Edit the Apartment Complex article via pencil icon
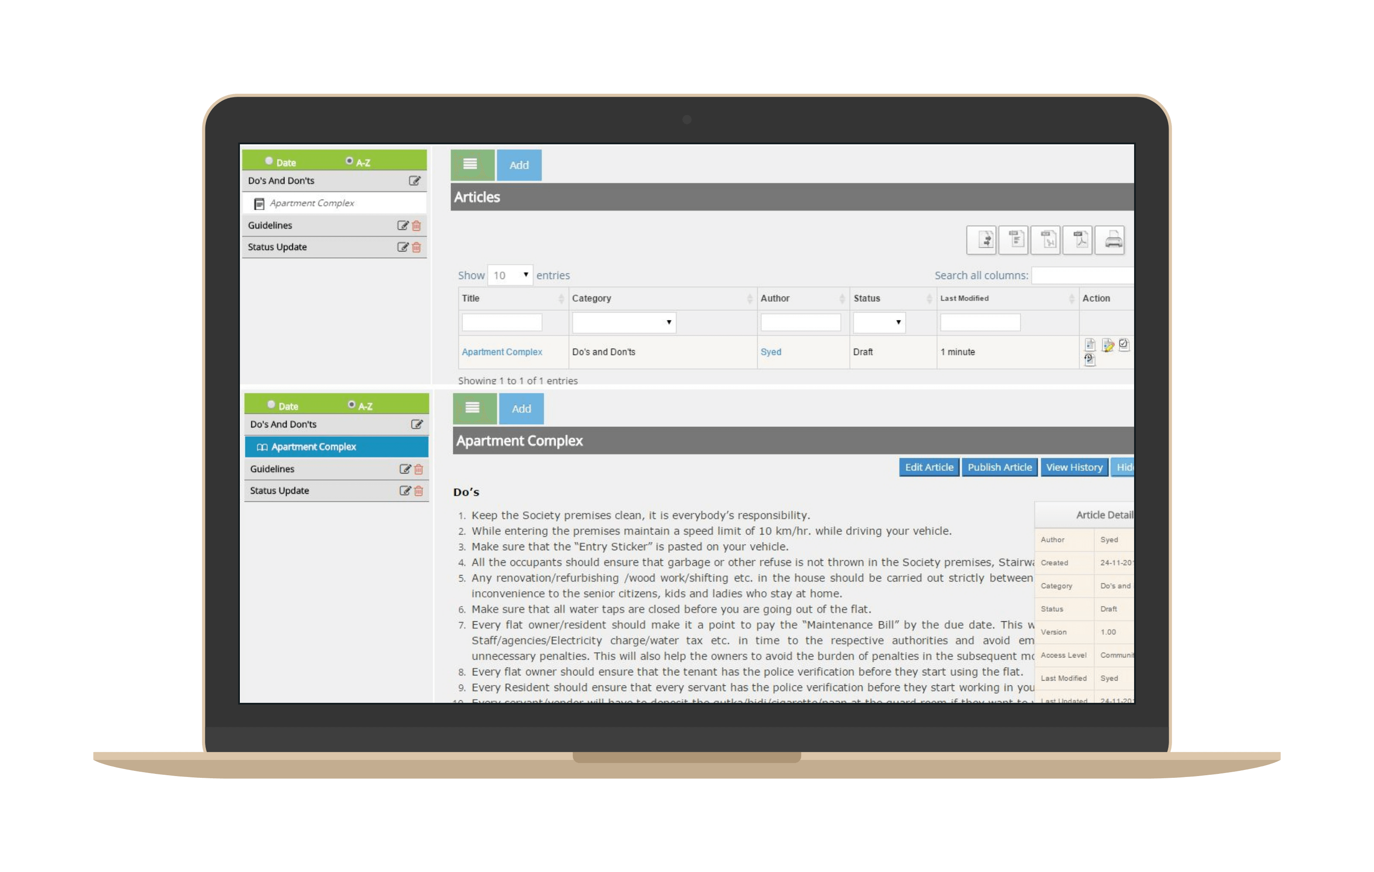The image size is (1374, 872). point(1107,345)
